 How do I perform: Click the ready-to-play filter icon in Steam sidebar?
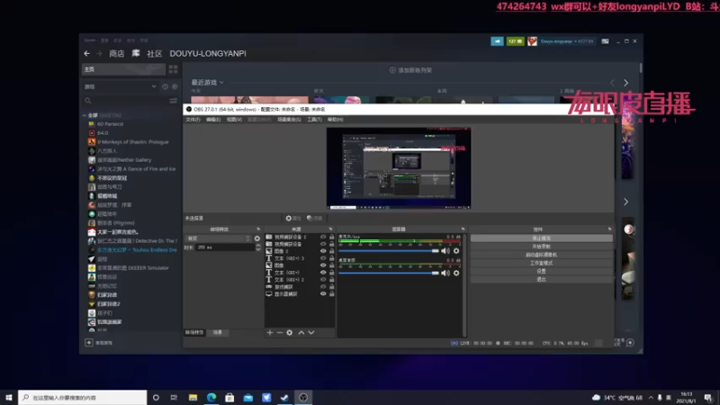tap(175, 86)
